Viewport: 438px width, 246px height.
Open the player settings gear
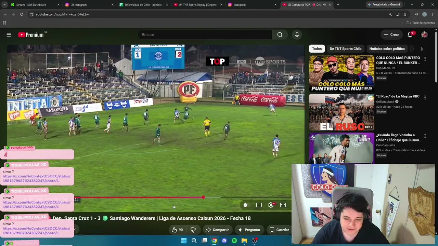tap(271, 205)
